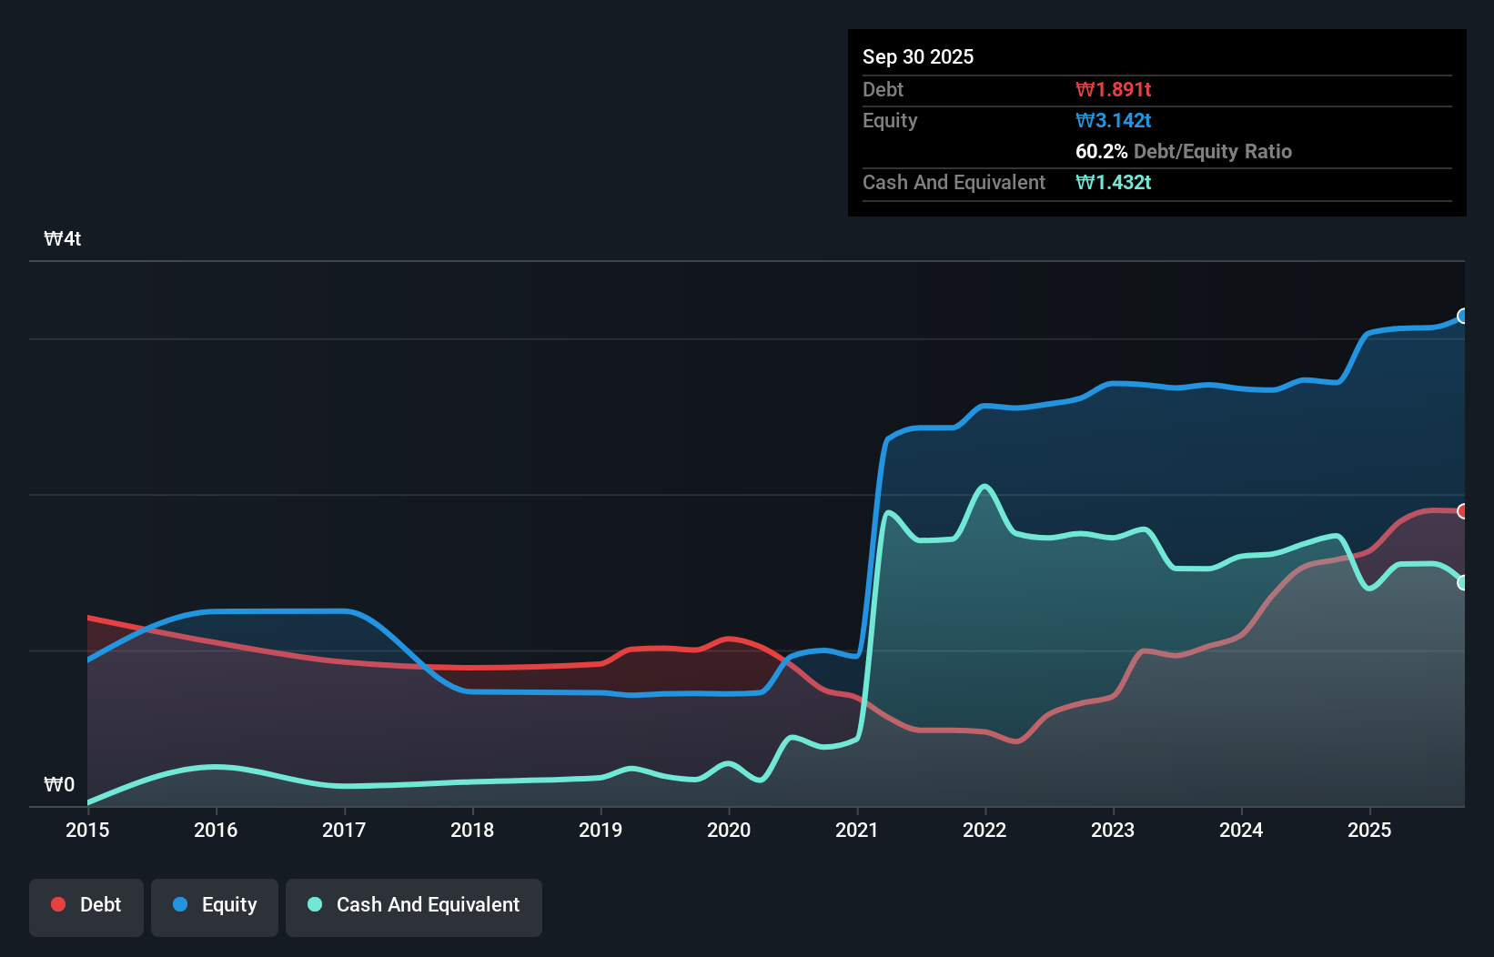Screen dimensions: 1494x957
Task: Click the ₩1.891t Debt value link
Action: pyautogui.click(x=1114, y=89)
